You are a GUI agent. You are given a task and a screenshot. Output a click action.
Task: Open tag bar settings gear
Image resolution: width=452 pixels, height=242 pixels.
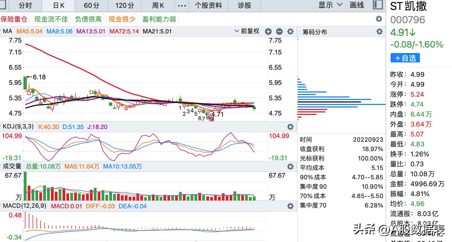coord(379,19)
